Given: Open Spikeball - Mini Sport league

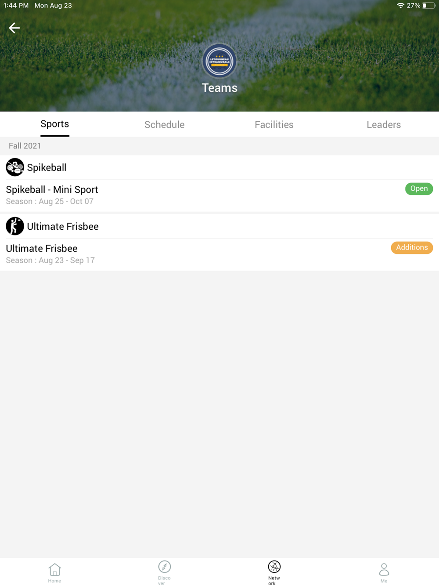Looking at the screenshot, I should 219,195.
